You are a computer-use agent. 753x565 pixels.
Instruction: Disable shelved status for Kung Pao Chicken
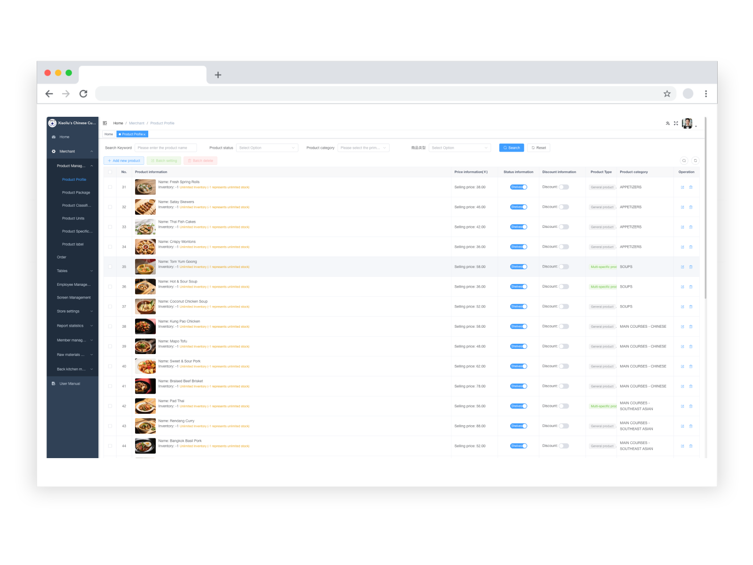(518, 326)
